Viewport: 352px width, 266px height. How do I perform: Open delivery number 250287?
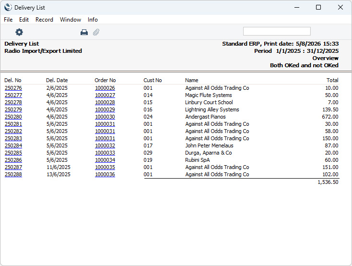click(x=13, y=167)
